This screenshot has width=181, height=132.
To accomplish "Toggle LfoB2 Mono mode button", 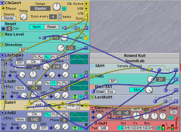I will (20, 119).
